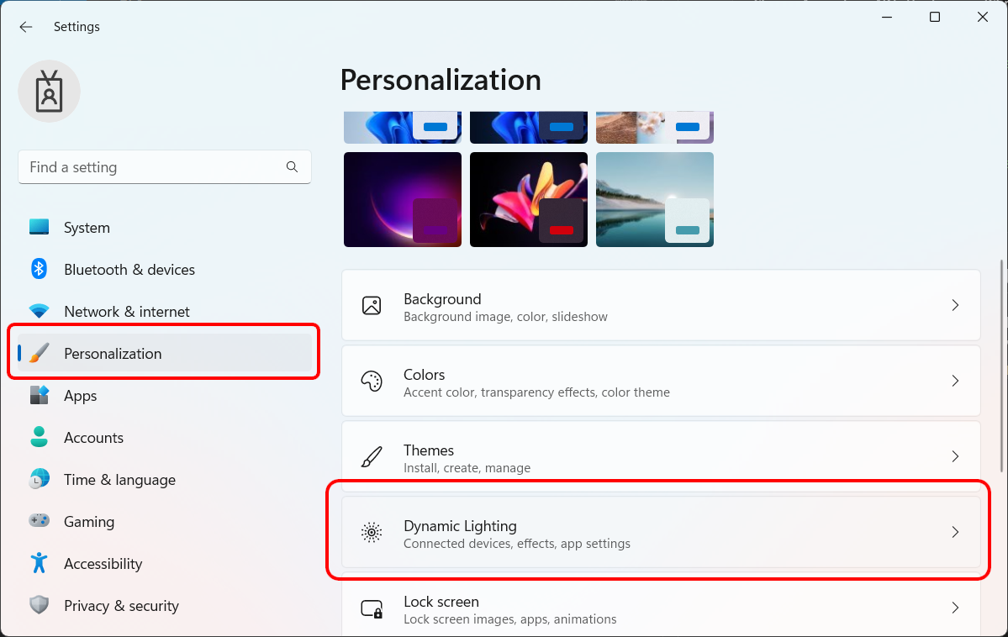Click the search magnifier icon

click(x=292, y=167)
